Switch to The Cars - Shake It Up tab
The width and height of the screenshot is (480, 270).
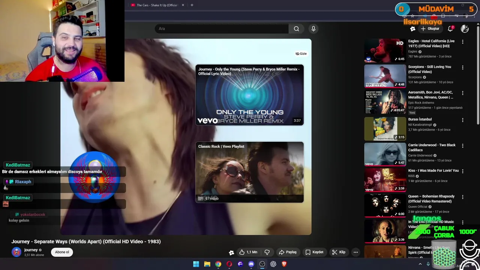(x=157, y=5)
